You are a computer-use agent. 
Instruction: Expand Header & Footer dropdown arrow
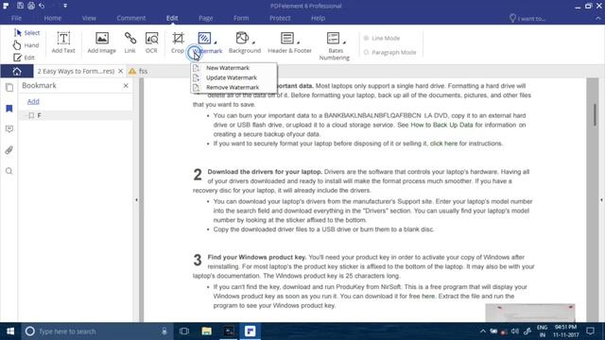click(299, 42)
